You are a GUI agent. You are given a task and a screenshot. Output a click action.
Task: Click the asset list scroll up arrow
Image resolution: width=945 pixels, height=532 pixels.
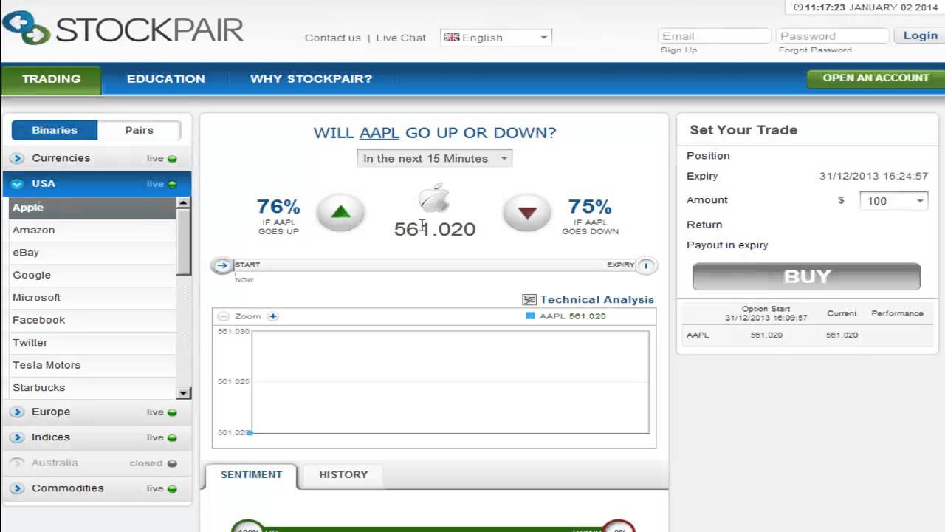[x=184, y=202]
